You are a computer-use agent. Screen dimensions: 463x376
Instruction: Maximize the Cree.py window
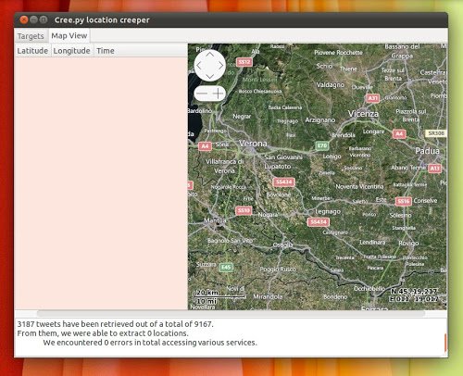44,19
